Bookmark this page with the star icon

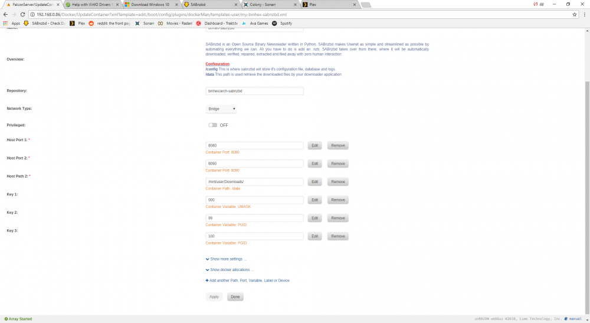[x=575, y=14]
